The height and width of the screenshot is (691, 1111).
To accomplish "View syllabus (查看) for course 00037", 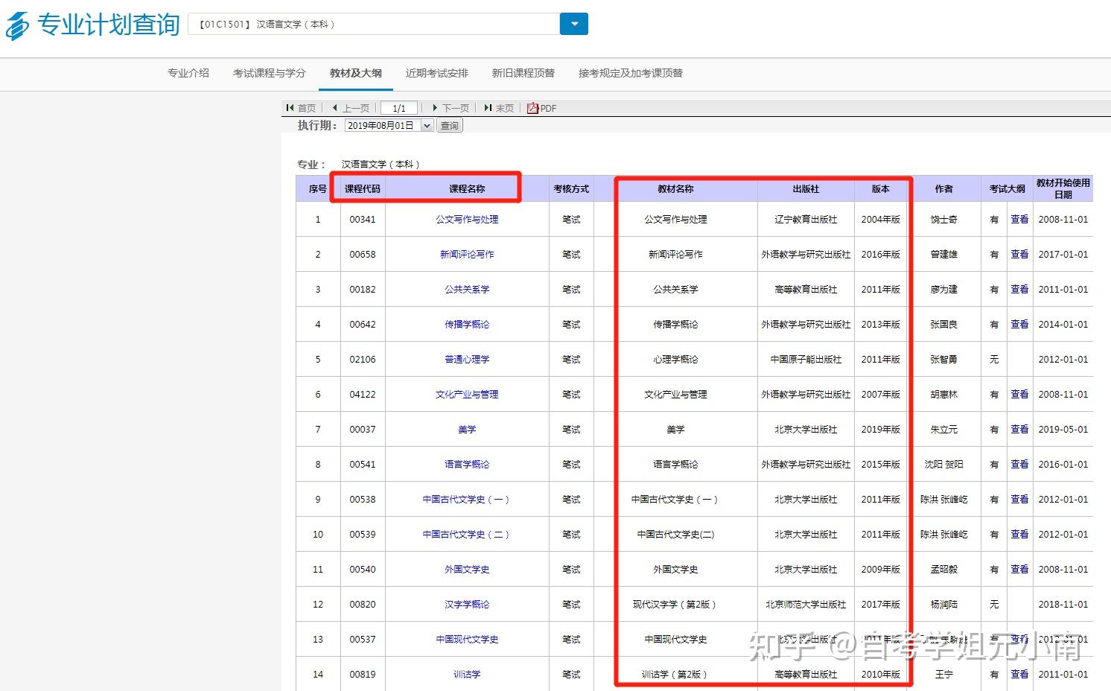I will [x=1019, y=430].
